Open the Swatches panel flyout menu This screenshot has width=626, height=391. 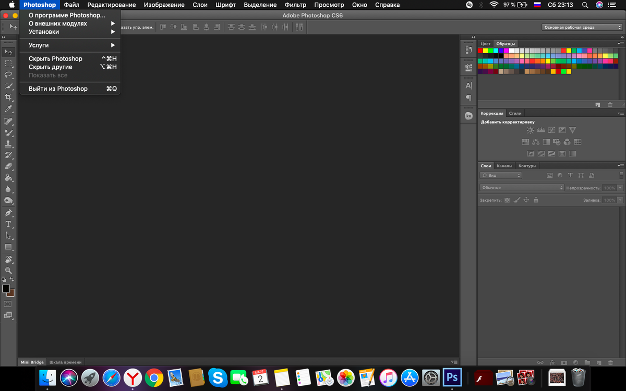click(x=621, y=44)
